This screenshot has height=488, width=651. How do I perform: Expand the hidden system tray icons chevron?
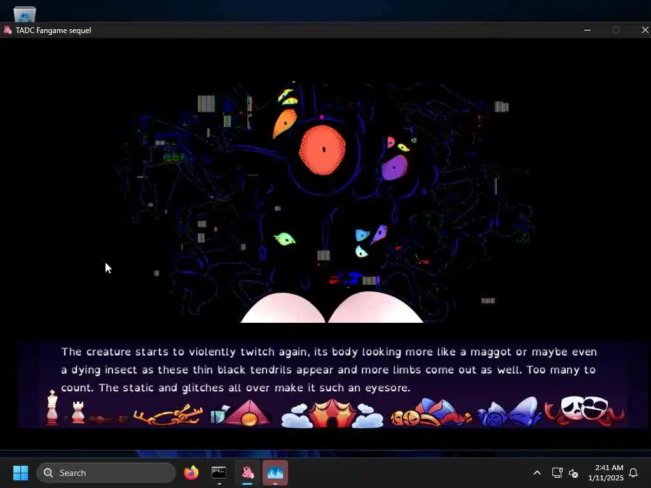tap(537, 473)
